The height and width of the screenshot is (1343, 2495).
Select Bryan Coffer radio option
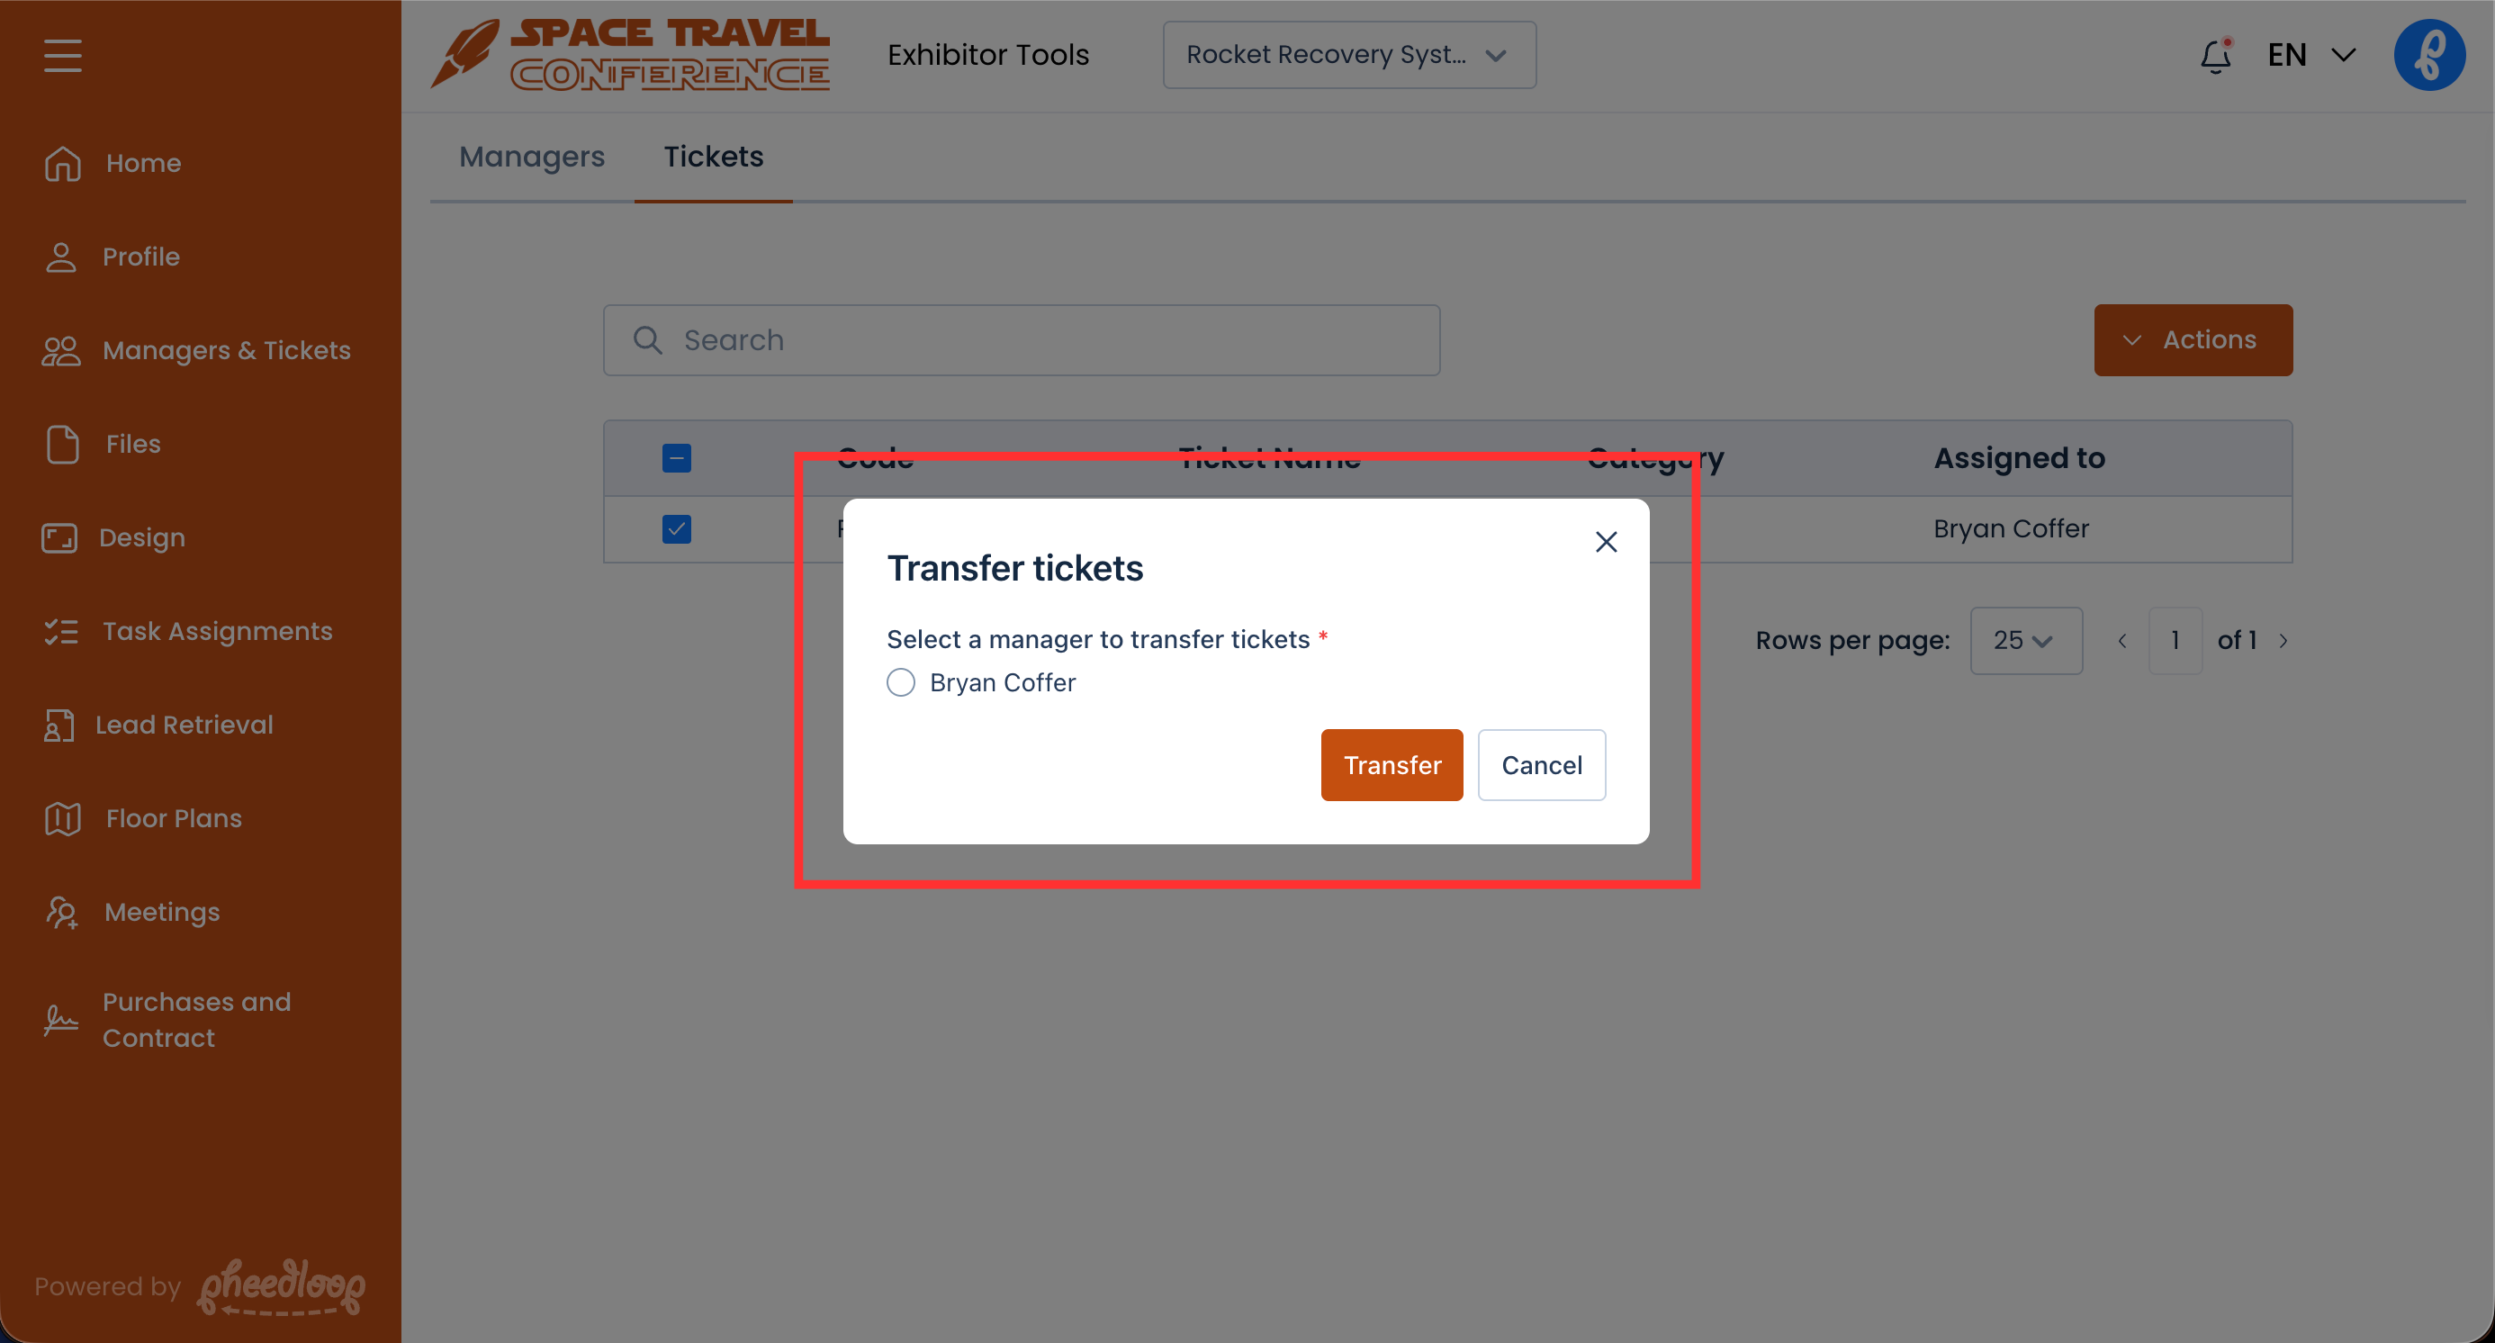coord(901,682)
